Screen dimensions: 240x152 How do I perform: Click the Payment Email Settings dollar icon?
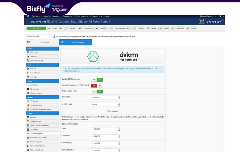point(28,146)
